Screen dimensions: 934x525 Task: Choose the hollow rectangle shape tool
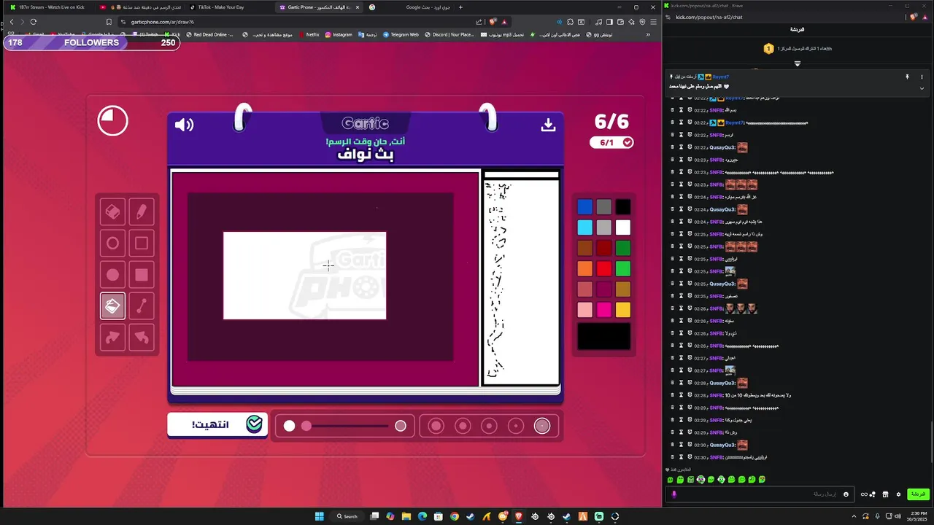[142, 244]
